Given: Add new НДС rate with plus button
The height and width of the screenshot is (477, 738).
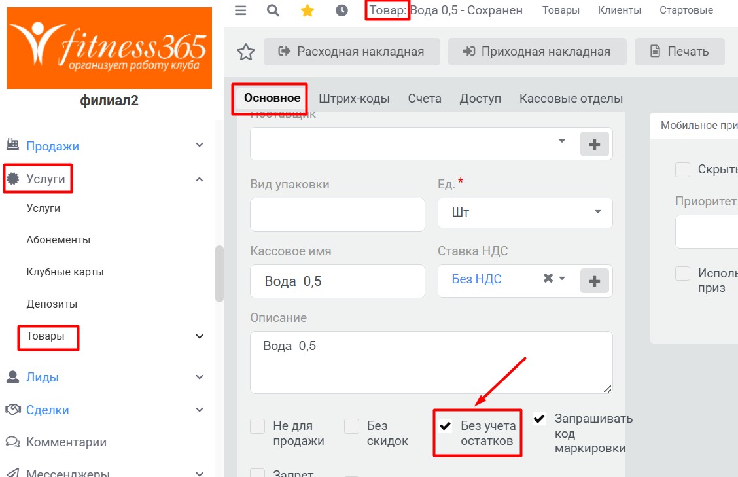Looking at the screenshot, I should pyautogui.click(x=595, y=281).
